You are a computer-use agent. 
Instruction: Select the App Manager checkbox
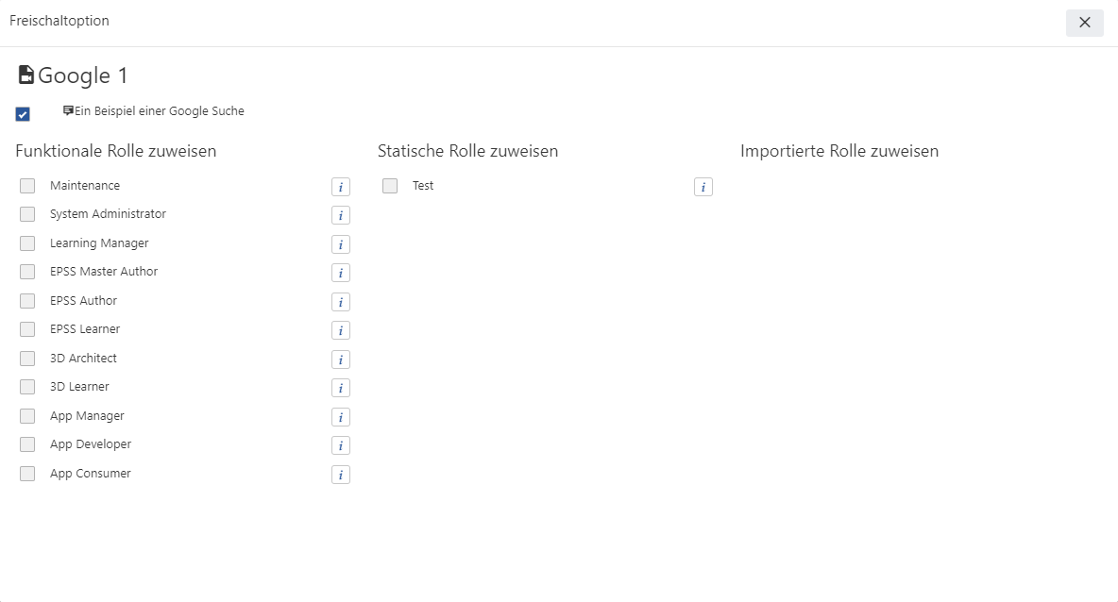pyautogui.click(x=27, y=416)
